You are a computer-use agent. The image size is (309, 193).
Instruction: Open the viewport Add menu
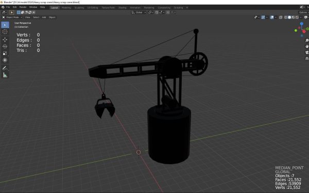pos(44,17)
